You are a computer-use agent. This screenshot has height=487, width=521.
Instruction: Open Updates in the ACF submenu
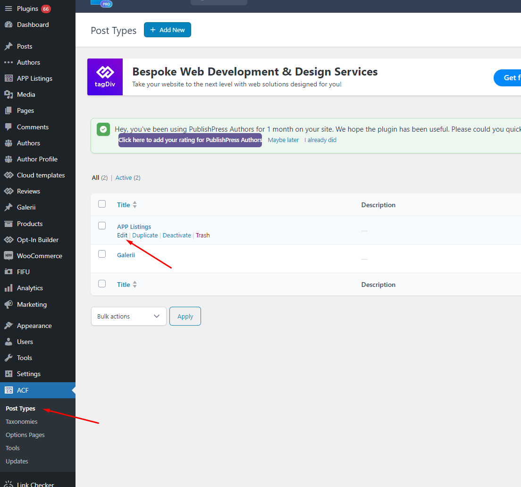17,462
